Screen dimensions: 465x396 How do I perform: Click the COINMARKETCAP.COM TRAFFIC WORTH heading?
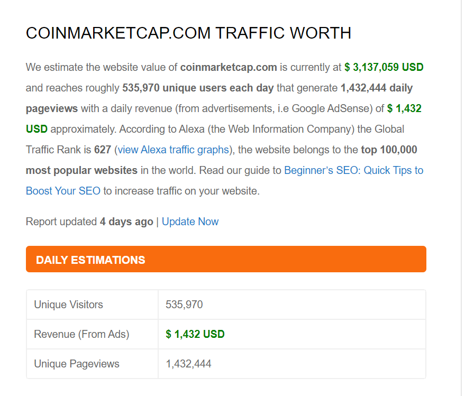pyautogui.click(x=189, y=33)
